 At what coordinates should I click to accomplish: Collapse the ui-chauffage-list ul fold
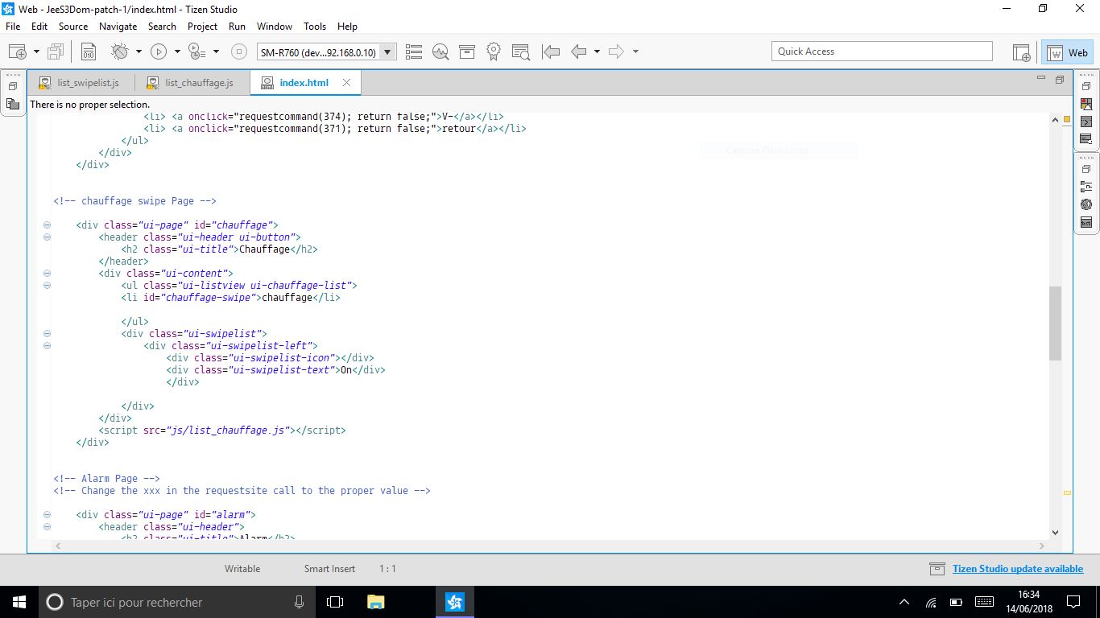[x=47, y=286]
